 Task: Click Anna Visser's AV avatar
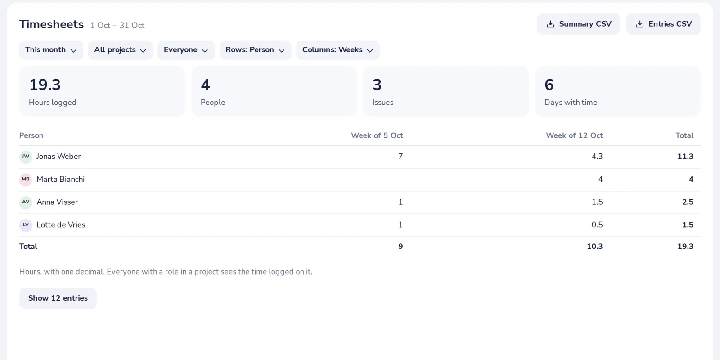[26, 202]
